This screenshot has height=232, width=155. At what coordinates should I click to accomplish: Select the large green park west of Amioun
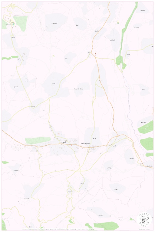[38, 140]
